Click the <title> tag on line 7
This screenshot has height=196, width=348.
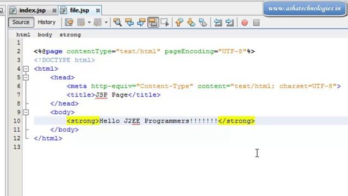[81, 95]
